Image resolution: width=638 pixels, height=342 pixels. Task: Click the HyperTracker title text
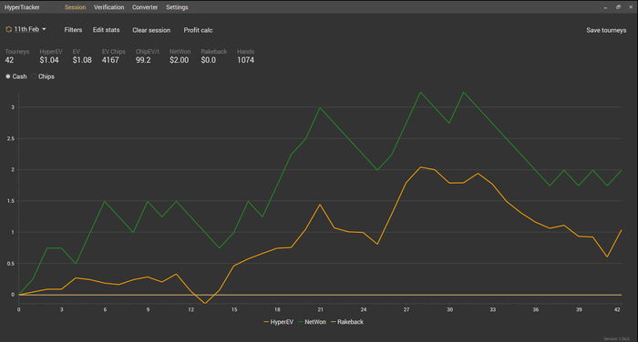point(23,7)
